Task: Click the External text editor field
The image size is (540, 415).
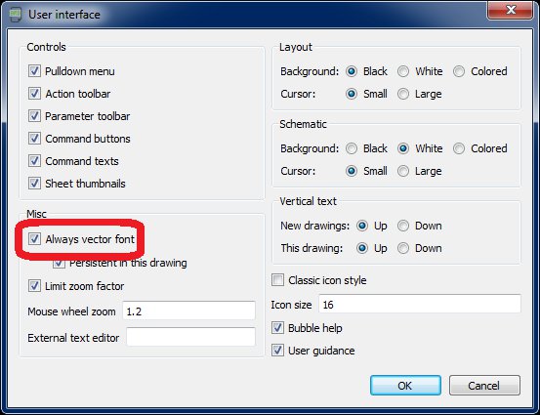Action: [190, 337]
